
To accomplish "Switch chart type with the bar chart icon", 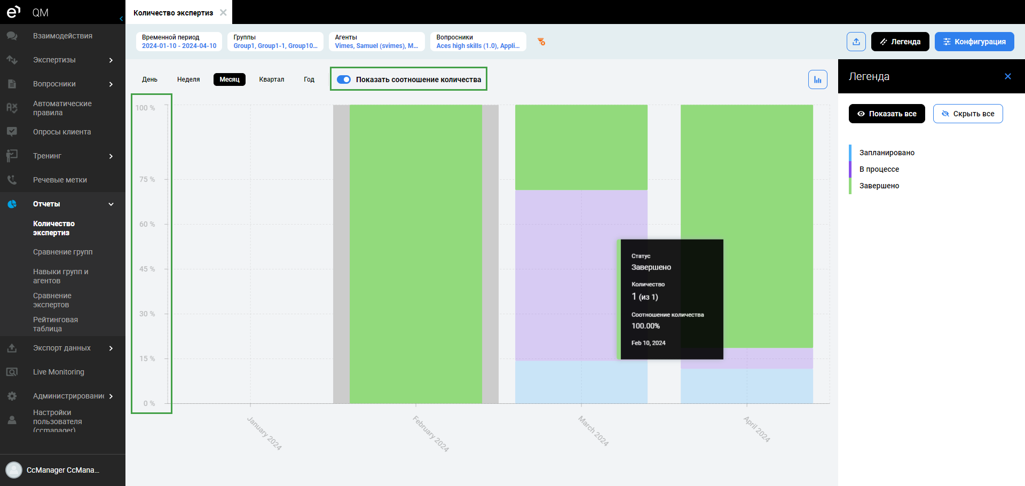I will [x=818, y=79].
